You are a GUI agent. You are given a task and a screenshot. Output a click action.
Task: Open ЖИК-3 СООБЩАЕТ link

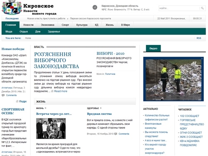[191, 137]
